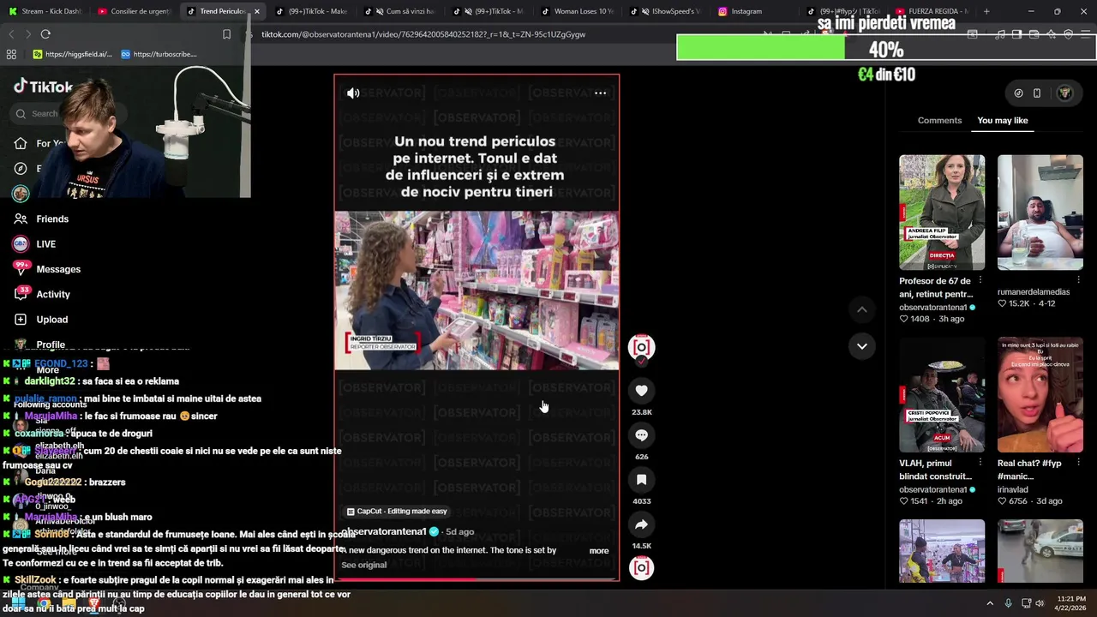The width and height of the screenshot is (1097, 617).
Task: Click the Upload plus-square icon
Action: (x=21, y=320)
